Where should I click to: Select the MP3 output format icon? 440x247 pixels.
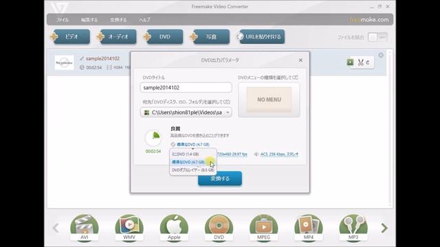[353, 228]
